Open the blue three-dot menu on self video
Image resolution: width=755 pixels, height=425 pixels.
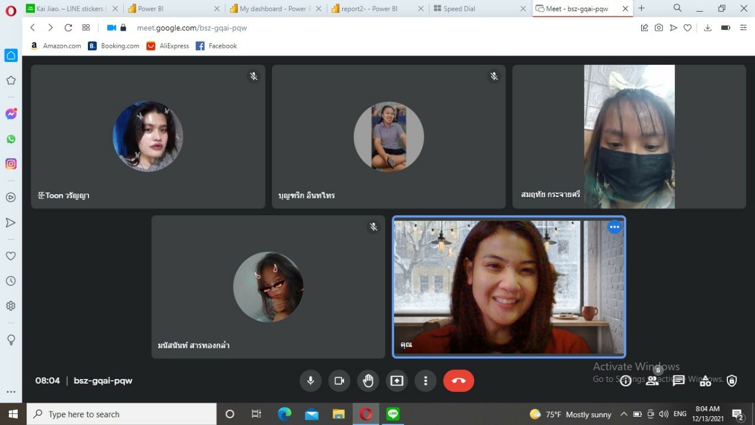pyautogui.click(x=615, y=227)
